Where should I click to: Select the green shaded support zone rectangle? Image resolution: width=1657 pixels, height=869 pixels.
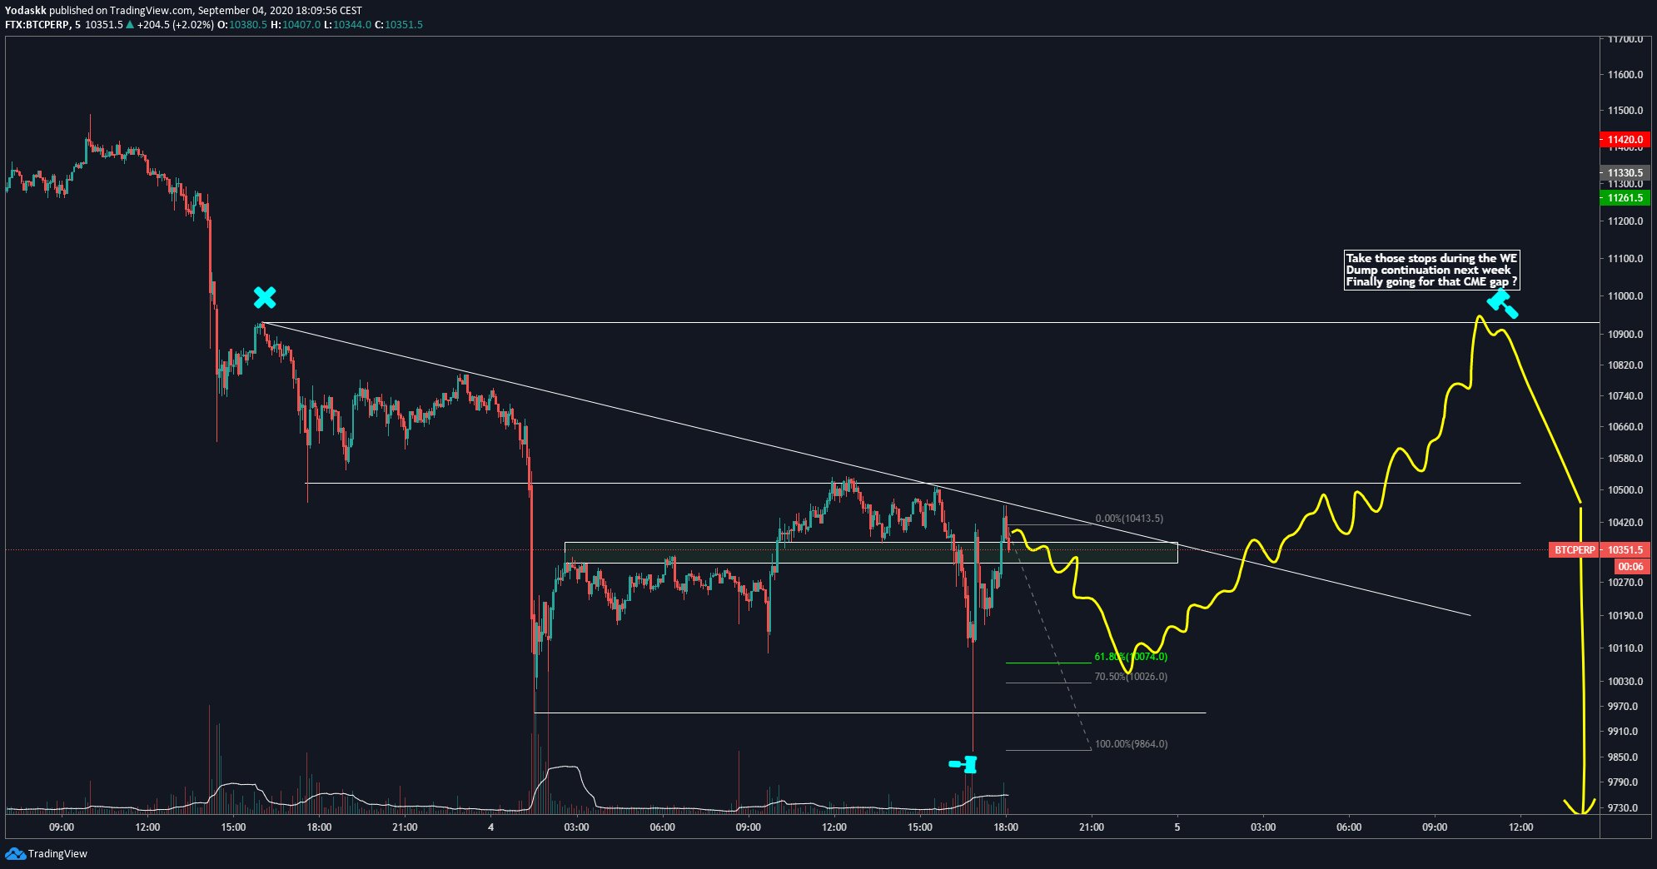point(871,553)
